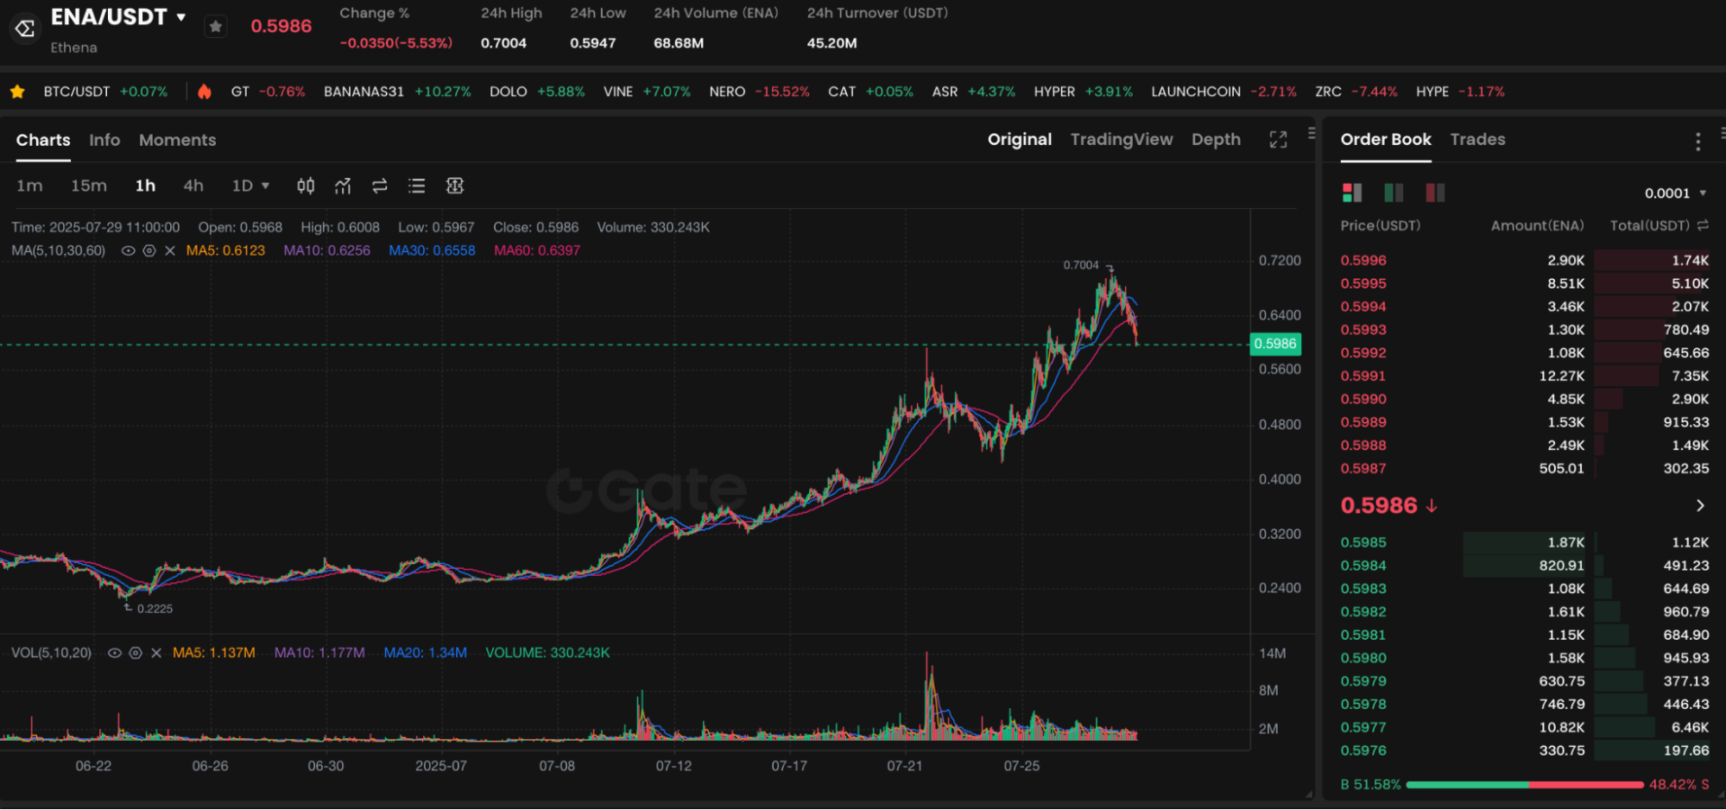Set chart interval to 15m

point(89,186)
